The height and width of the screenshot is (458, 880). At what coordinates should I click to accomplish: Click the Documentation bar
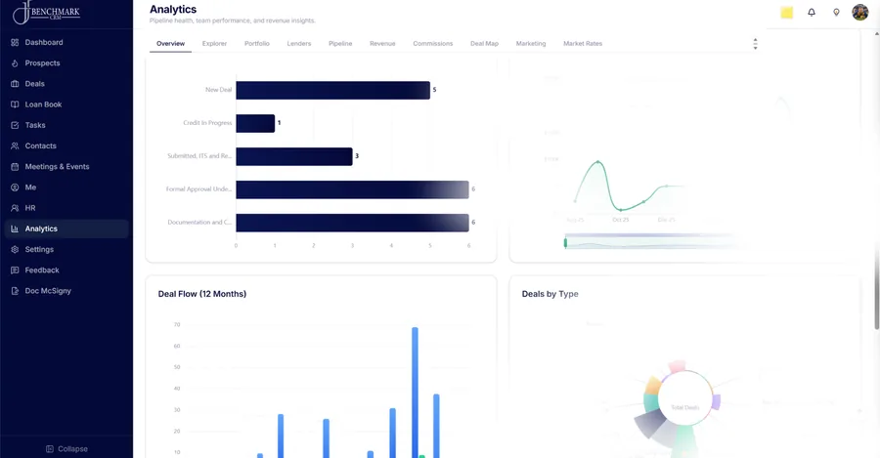click(x=352, y=223)
